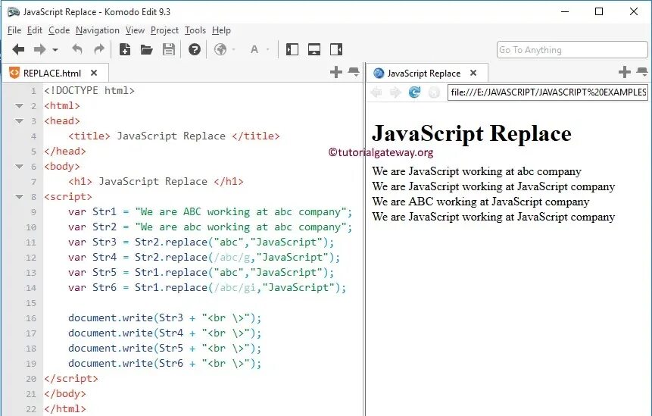Toggle the right pane visibility
The height and width of the screenshot is (416, 652).
coord(336,49)
